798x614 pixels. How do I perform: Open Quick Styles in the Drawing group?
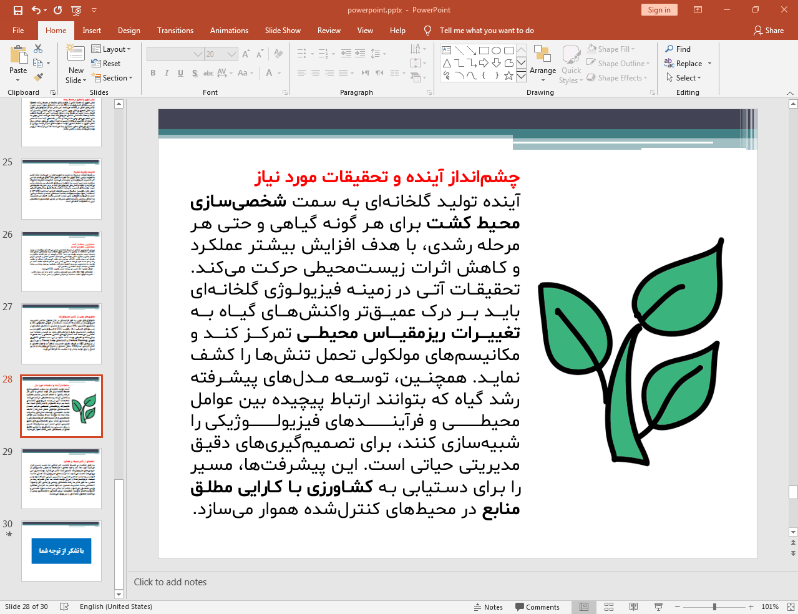click(x=570, y=62)
